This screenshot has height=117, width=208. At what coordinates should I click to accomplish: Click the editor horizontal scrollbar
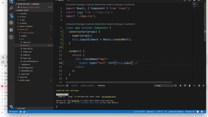click(x=119, y=82)
